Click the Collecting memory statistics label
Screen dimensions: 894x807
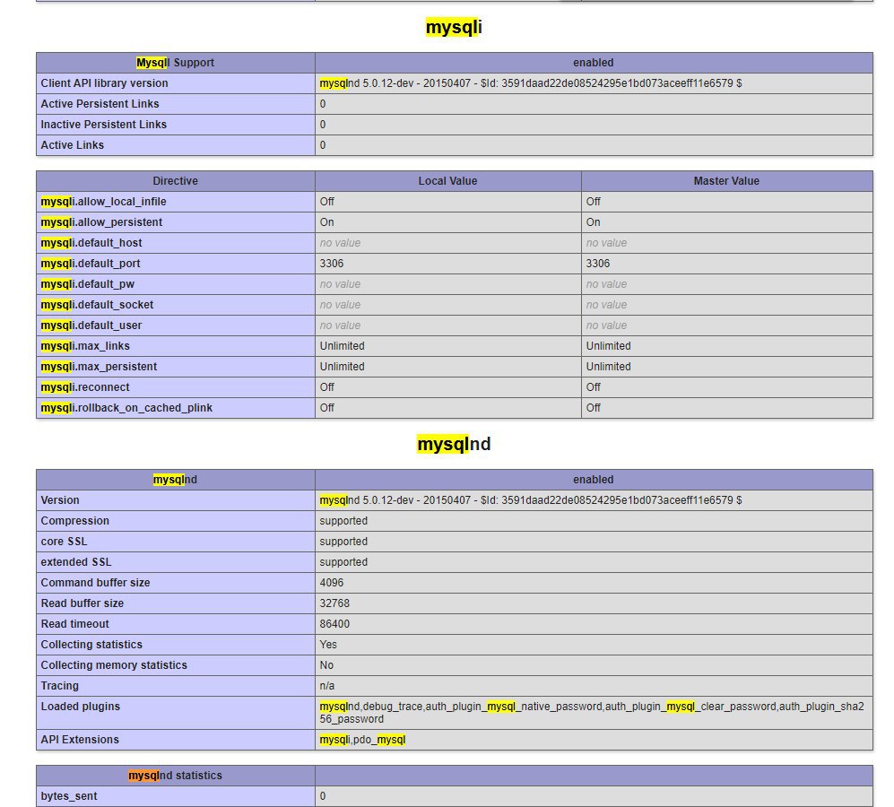114,665
